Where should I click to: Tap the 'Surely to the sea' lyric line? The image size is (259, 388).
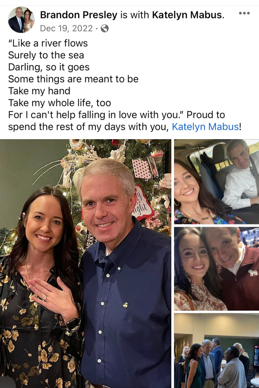click(x=46, y=55)
